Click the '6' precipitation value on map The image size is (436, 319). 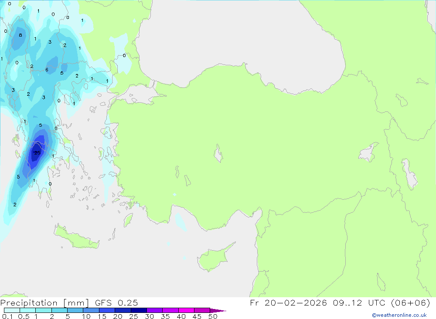47,70
